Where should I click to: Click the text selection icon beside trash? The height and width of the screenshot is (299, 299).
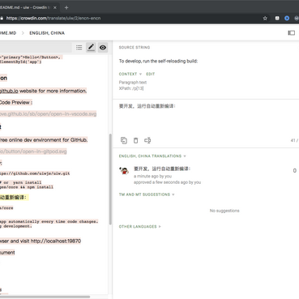(147, 140)
